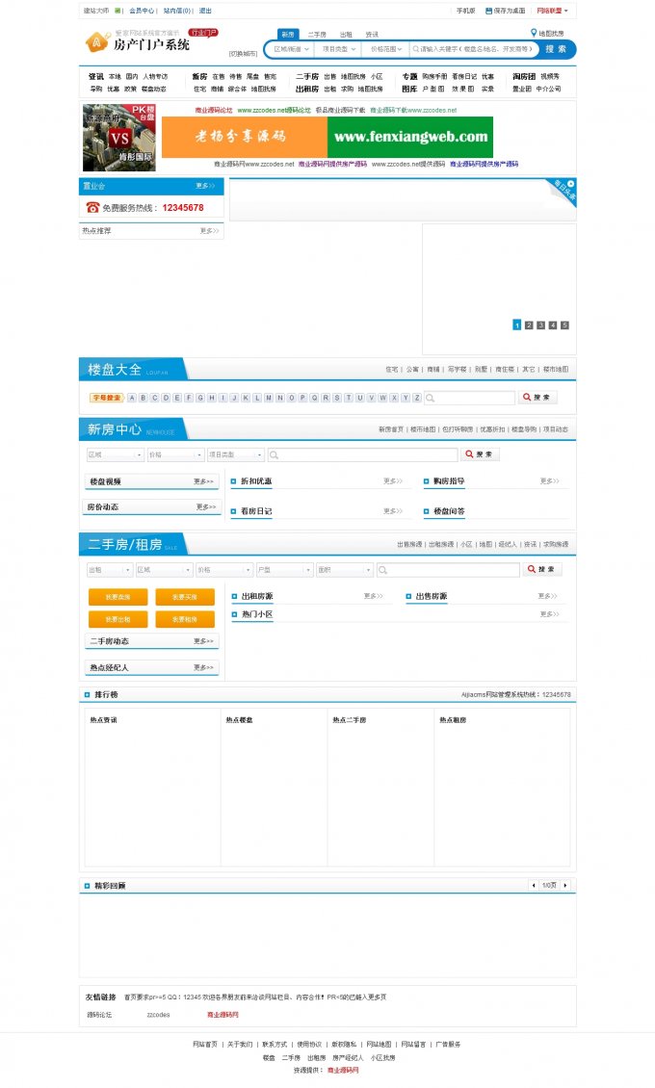The height and width of the screenshot is (1088, 655).
Task: Click 手机版 link in top bar
Action: [x=465, y=11]
